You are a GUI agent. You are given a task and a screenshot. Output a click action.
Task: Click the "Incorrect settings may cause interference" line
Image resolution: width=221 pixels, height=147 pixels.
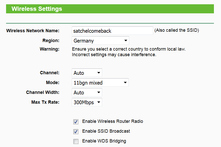tap(114, 54)
